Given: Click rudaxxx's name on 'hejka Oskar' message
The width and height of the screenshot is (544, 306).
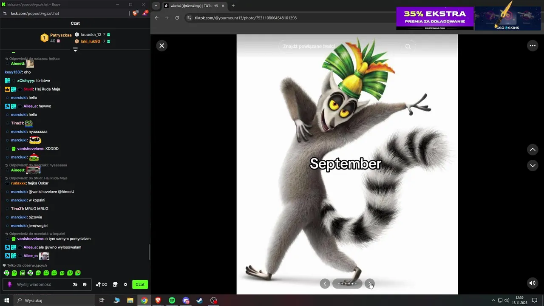Looking at the screenshot, I should [18, 183].
